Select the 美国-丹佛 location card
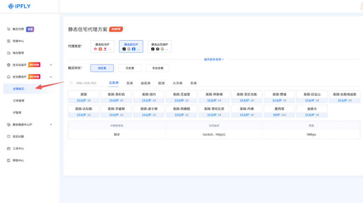This screenshot has width=363, height=203. point(247,111)
